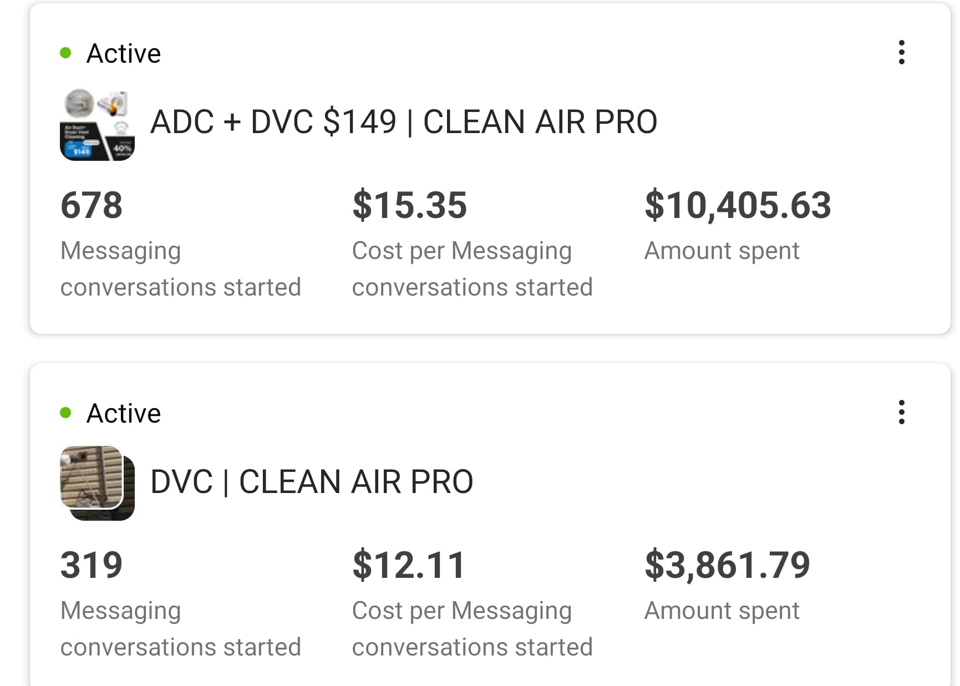Open the DVC | CLEAN AIR PRO campaign
This screenshot has width=960, height=686.
[x=311, y=481]
